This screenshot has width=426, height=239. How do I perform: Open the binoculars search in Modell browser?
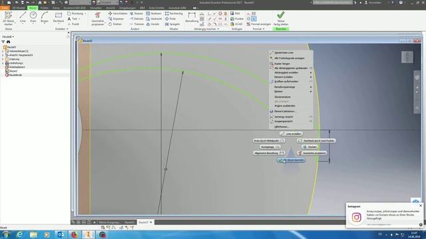(x=9, y=42)
